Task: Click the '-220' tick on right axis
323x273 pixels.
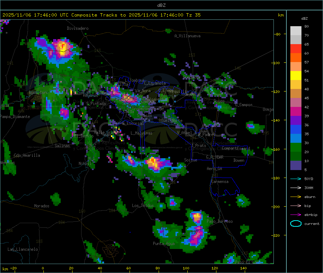Action: [x=276, y=235]
